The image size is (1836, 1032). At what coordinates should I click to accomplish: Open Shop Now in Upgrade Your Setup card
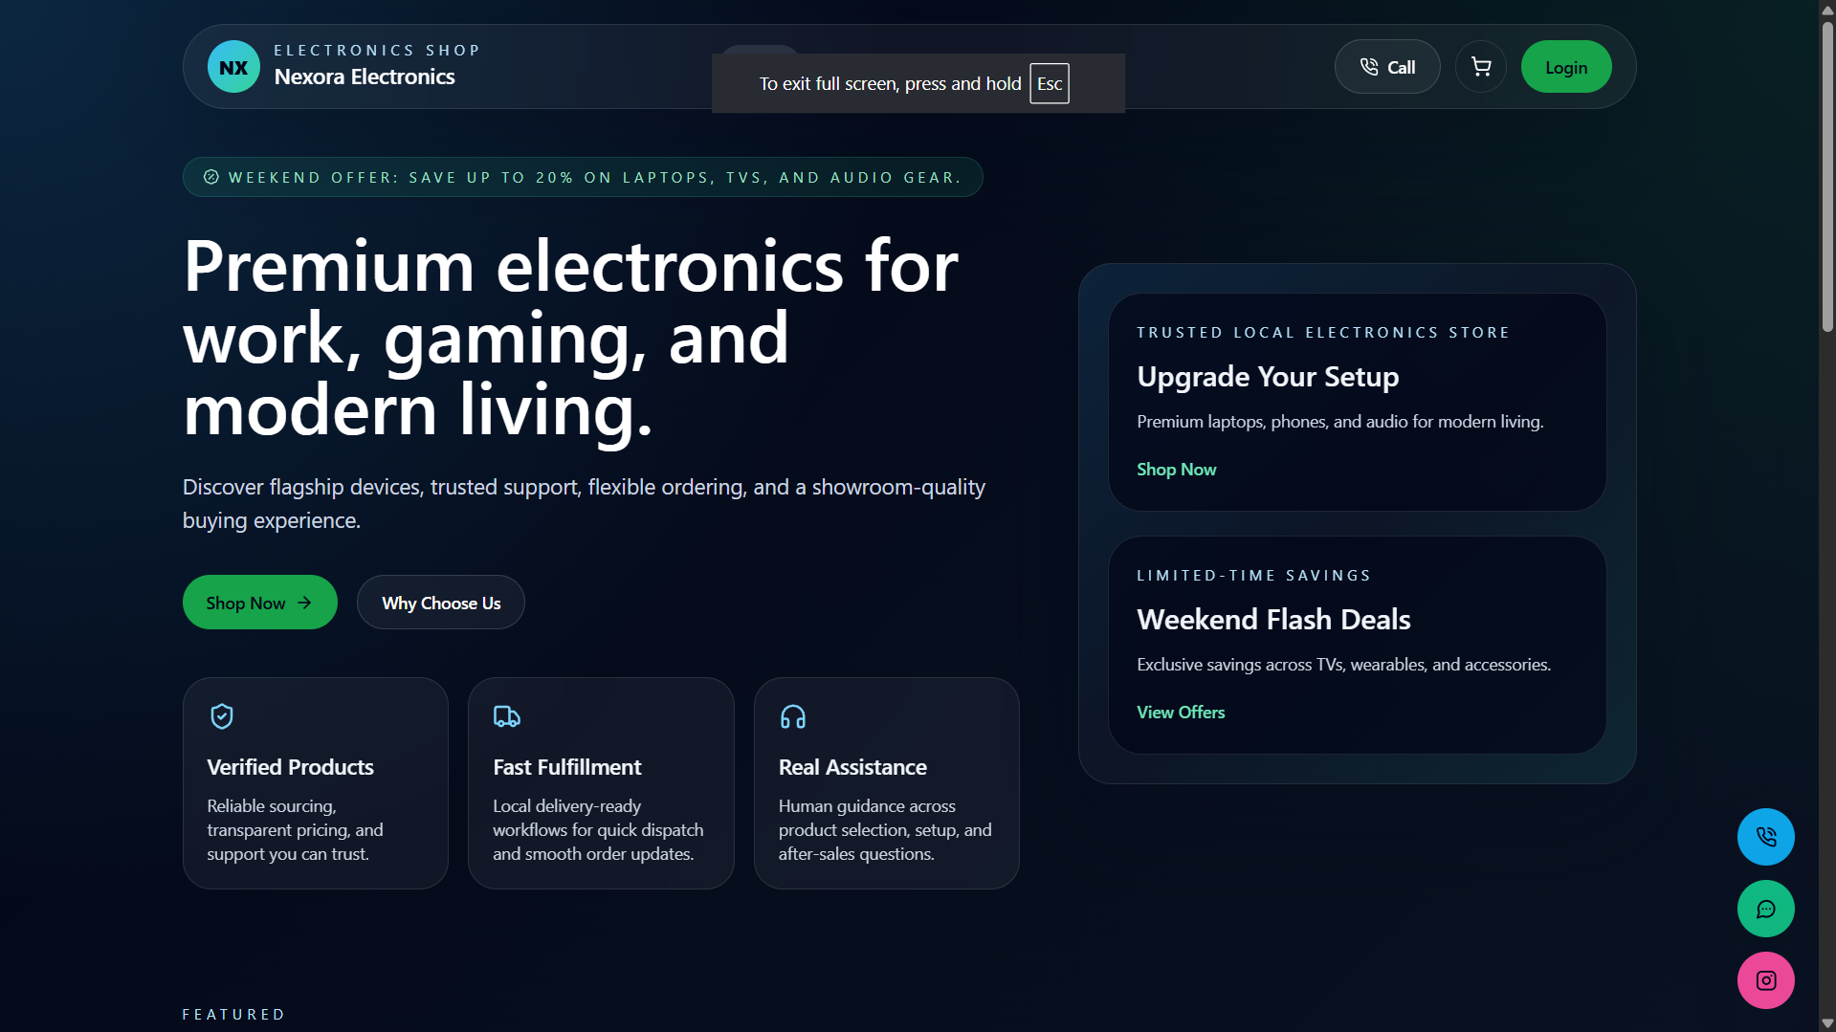pyautogui.click(x=1176, y=469)
